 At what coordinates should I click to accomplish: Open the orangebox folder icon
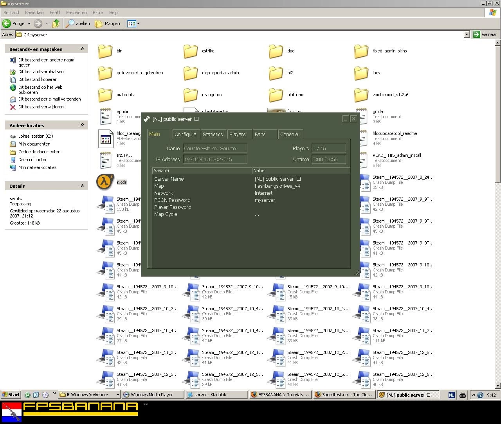[191, 95]
